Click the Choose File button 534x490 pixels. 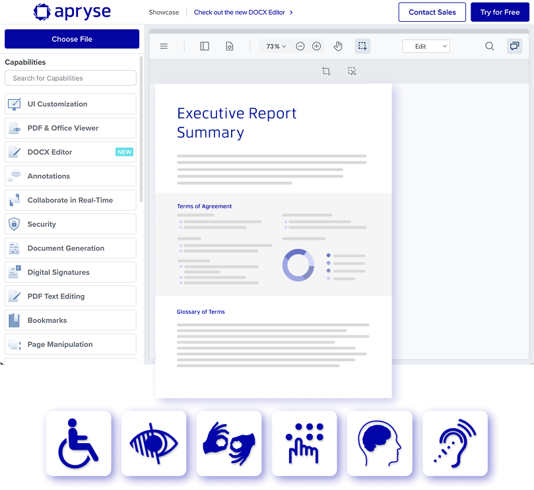point(72,39)
